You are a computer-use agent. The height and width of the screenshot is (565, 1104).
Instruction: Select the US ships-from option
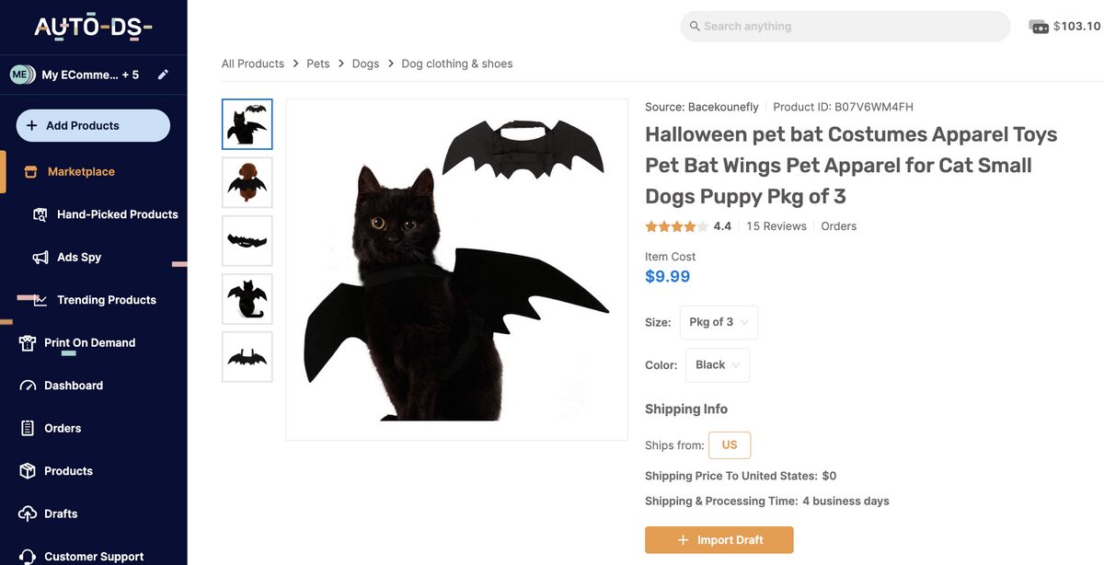pos(730,444)
